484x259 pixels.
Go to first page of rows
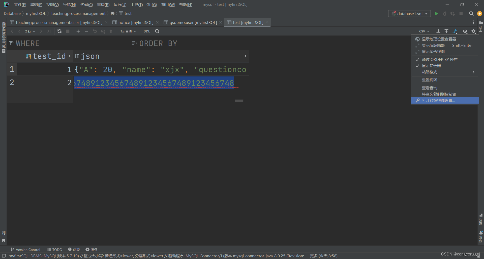tap(11, 31)
